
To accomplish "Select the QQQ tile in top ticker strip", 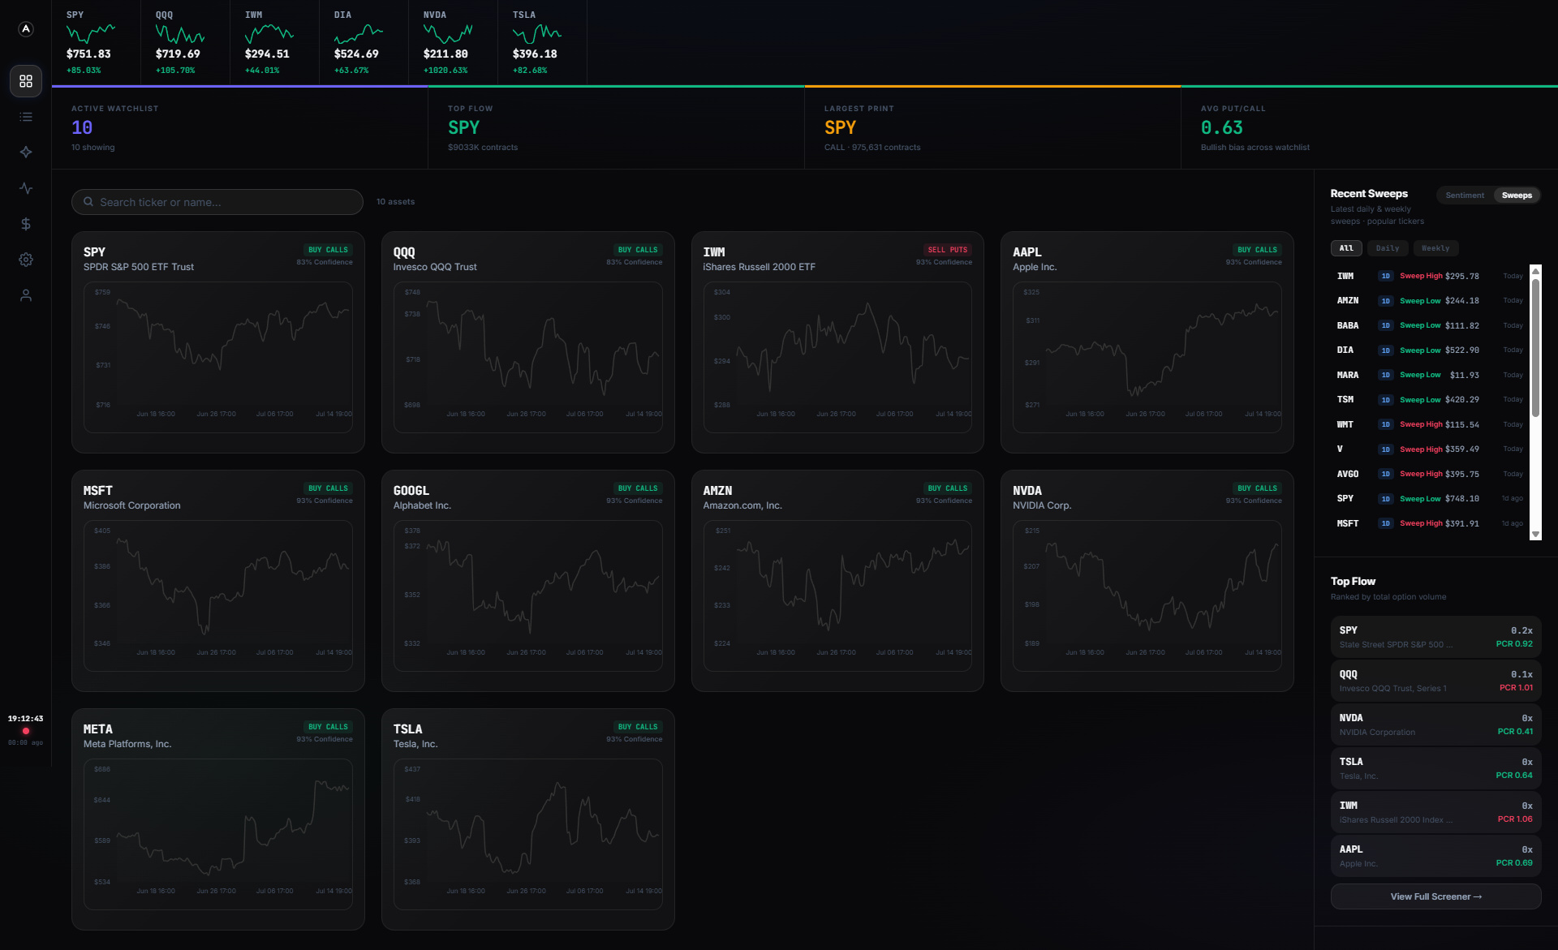I will 186,43.
